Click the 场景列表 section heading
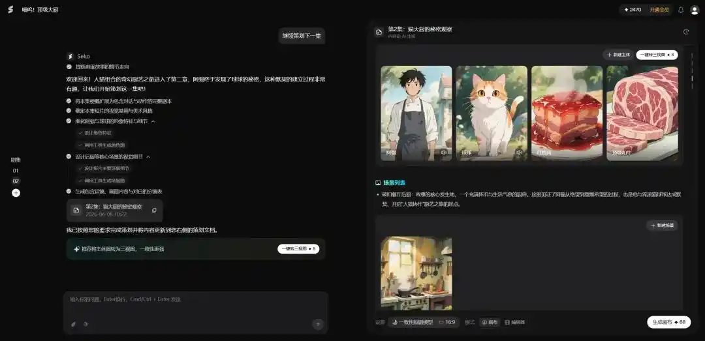Screen dimensions: 705x341 [394, 183]
